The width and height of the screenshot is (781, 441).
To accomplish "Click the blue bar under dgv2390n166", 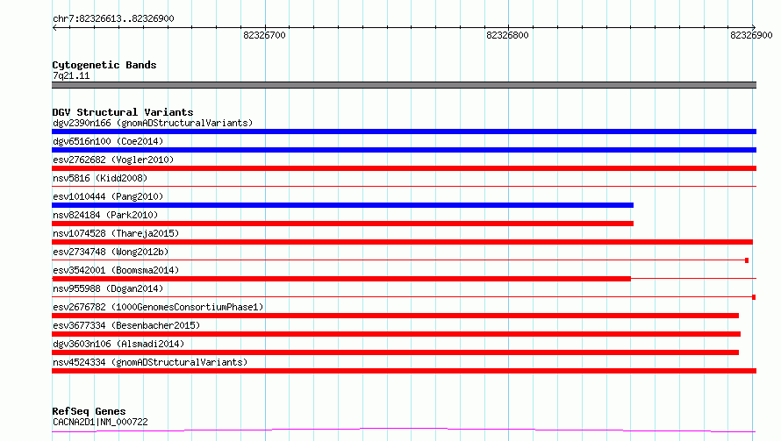I will coord(404,132).
